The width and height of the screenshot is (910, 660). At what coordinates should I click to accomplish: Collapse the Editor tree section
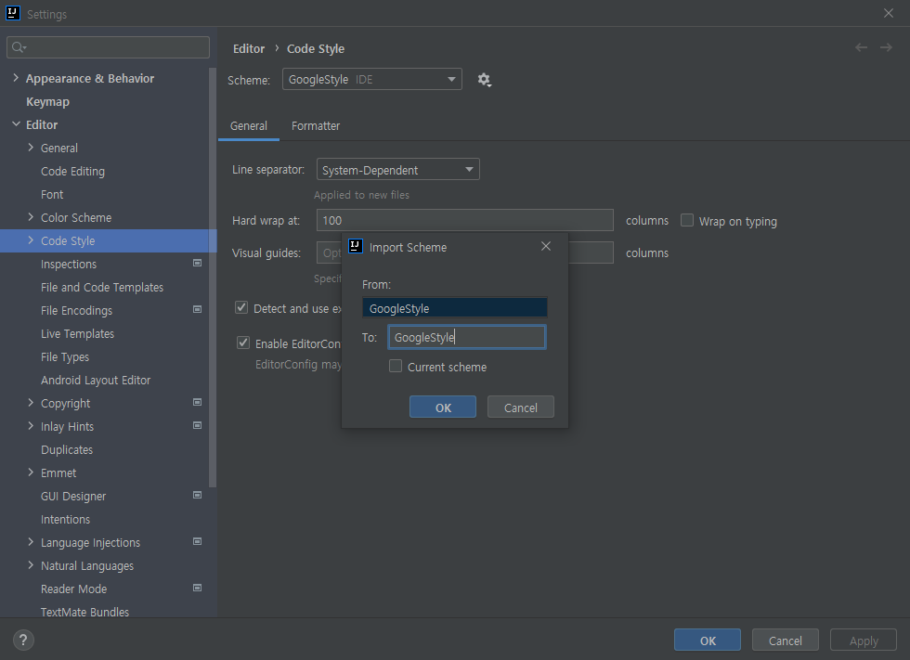point(16,124)
